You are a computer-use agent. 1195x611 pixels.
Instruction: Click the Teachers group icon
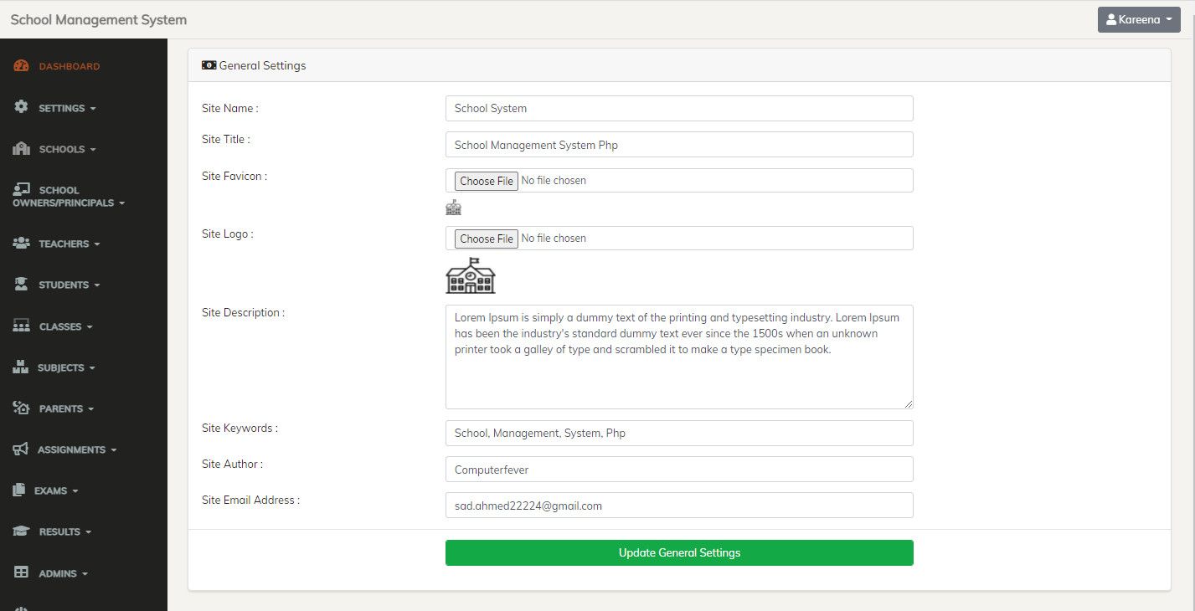[22, 243]
